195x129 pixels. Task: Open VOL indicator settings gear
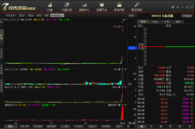[x=119, y=69]
